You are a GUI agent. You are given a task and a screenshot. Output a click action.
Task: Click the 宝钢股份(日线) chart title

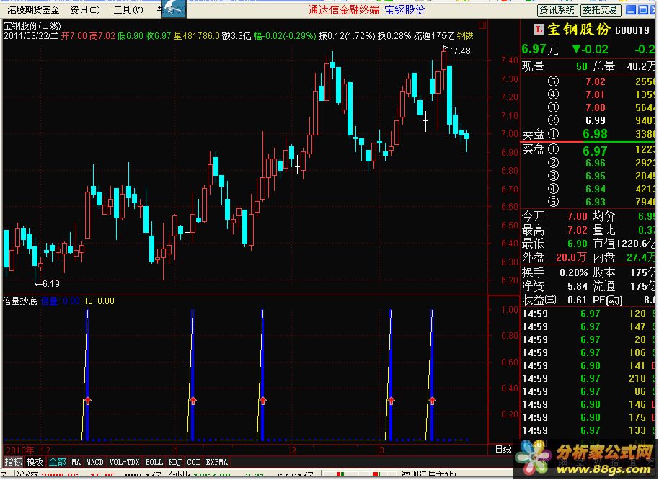coord(32,26)
